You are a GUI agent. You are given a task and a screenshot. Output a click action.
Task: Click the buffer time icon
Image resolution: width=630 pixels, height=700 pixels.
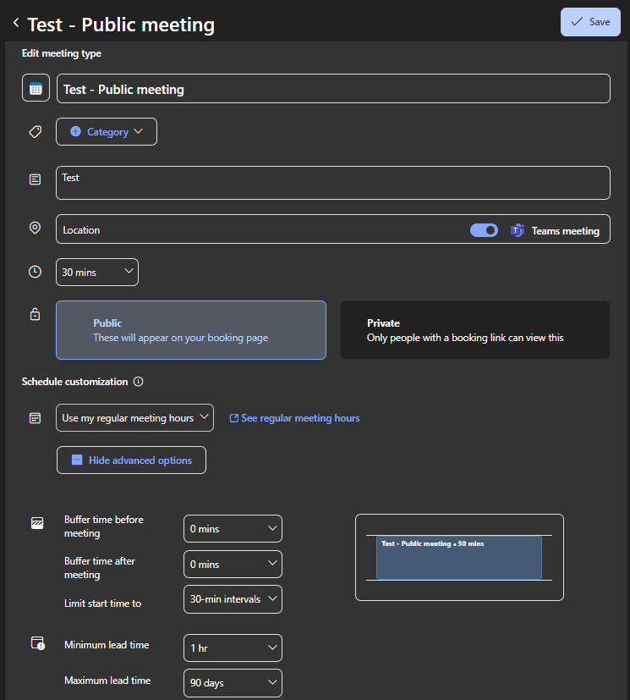37,523
